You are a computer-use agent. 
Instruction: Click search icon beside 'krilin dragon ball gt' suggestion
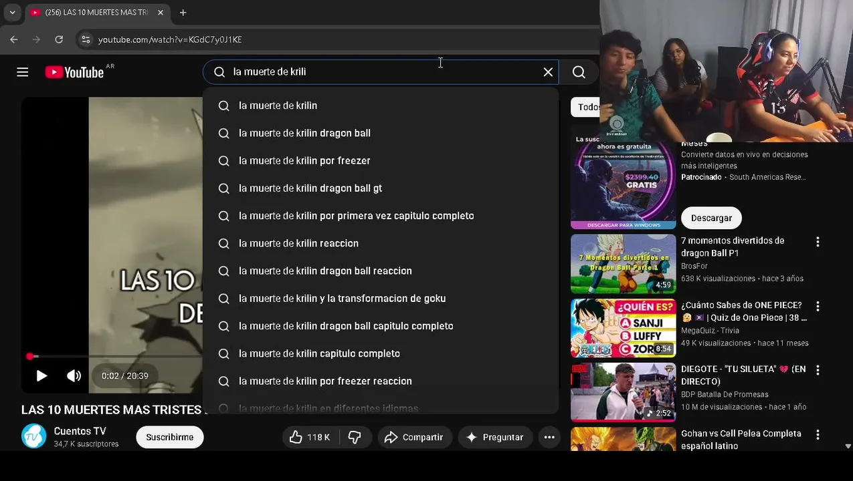[x=224, y=188]
